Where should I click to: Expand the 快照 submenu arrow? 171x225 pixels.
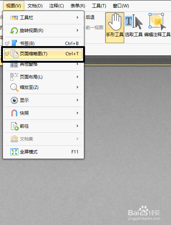click(x=78, y=113)
